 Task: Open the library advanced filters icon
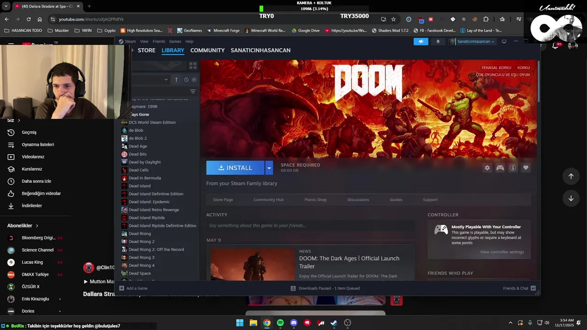coord(193,92)
